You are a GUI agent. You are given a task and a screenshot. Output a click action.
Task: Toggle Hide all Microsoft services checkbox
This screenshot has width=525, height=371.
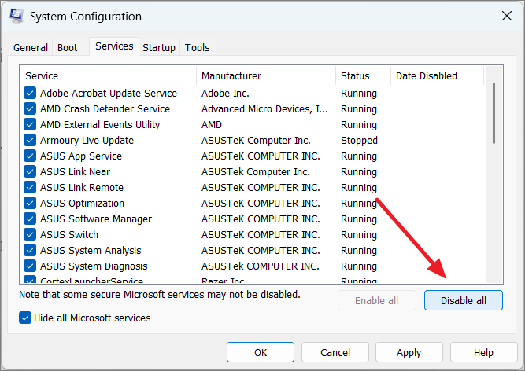pos(26,318)
